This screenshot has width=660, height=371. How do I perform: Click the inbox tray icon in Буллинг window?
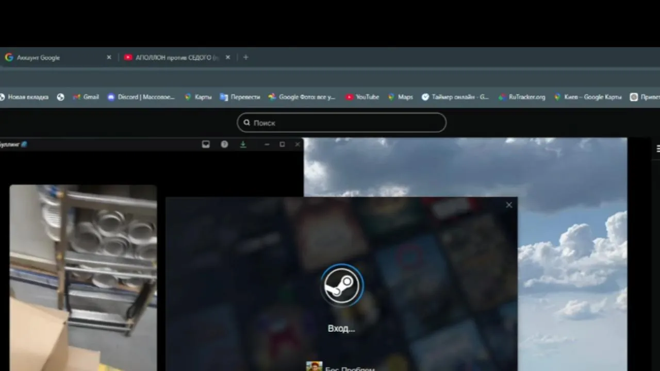206,144
